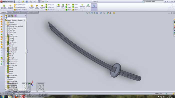This screenshot has width=175, height=98.
Task: Select Sensors in feature tree
Action: [x=10, y=22]
